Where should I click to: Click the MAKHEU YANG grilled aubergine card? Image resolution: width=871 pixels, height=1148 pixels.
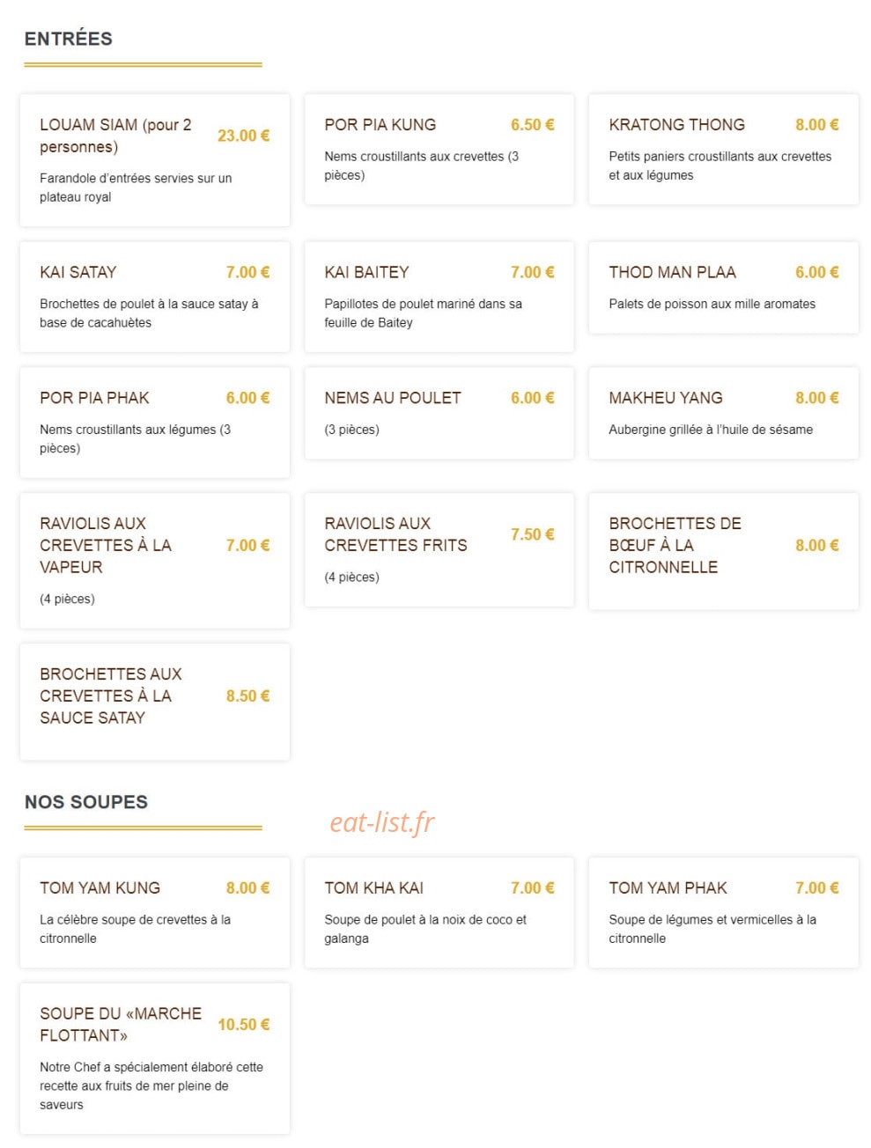coord(724,414)
